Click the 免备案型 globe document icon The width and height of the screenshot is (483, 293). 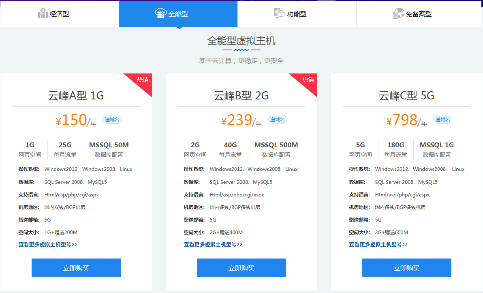coord(398,14)
